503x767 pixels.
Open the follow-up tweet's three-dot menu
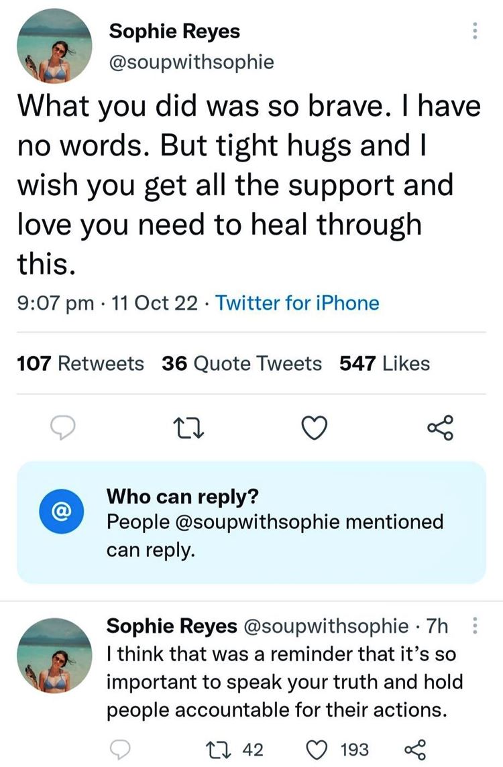click(x=475, y=626)
